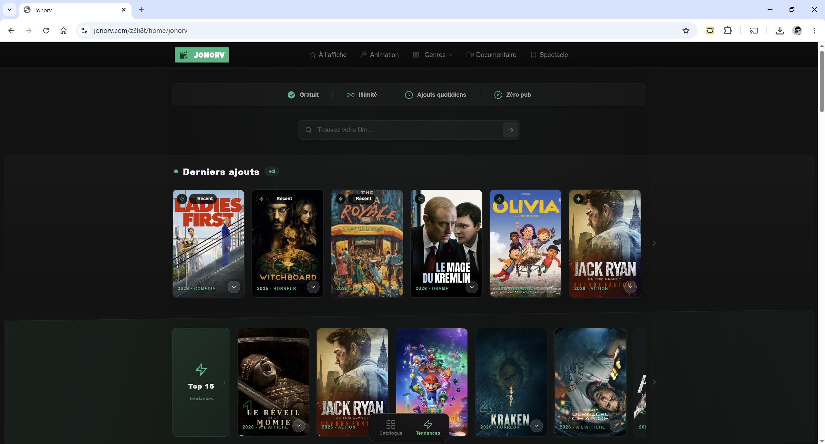
Task: Switch to the Catalogue tab
Action: tap(391, 428)
